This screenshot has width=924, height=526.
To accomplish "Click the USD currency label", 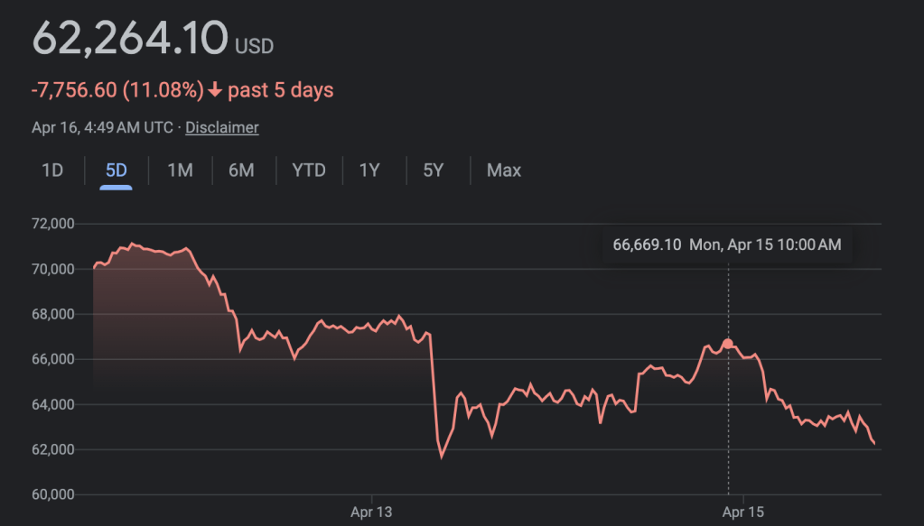I will (x=254, y=45).
